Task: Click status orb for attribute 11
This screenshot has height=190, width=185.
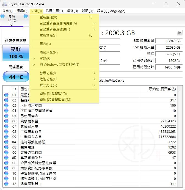Action: tap(6, 178)
